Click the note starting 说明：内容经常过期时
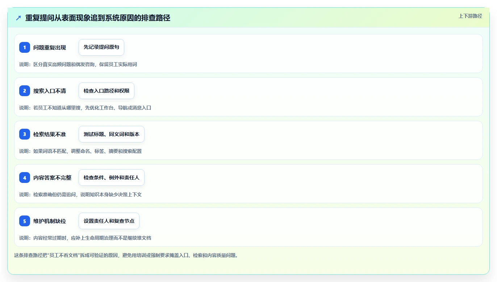The height and width of the screenshot is (282, 497). (x=85, y=238)
